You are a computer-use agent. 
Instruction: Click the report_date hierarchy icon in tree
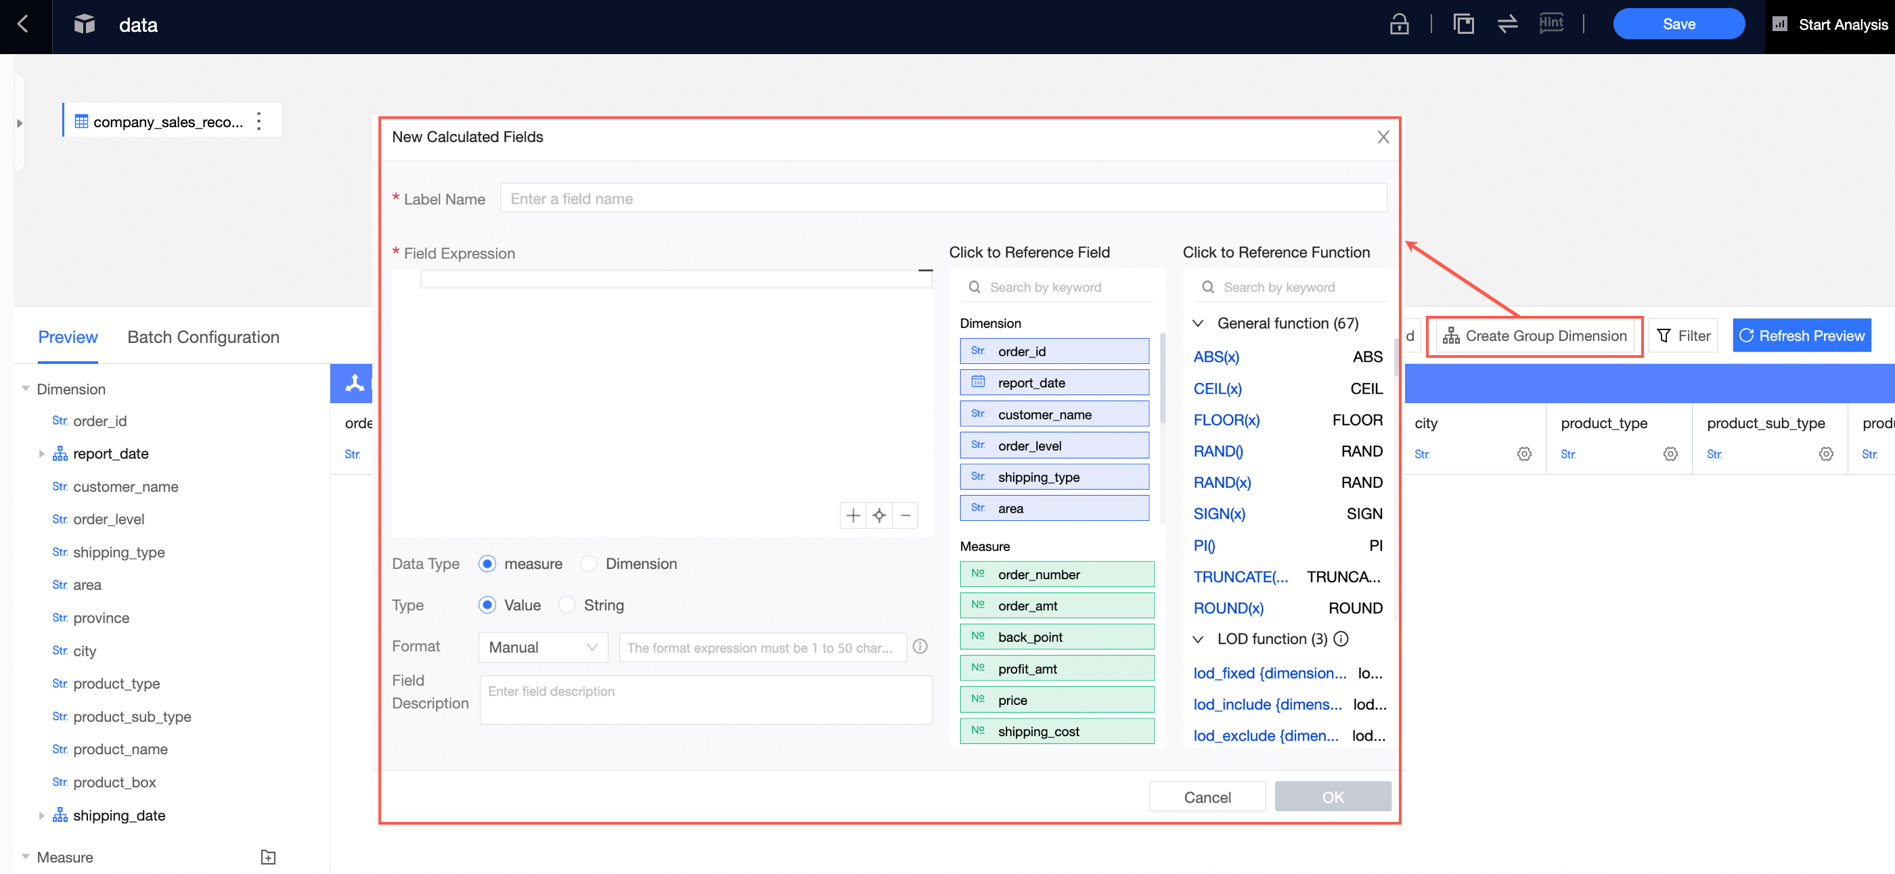point(60,453)
